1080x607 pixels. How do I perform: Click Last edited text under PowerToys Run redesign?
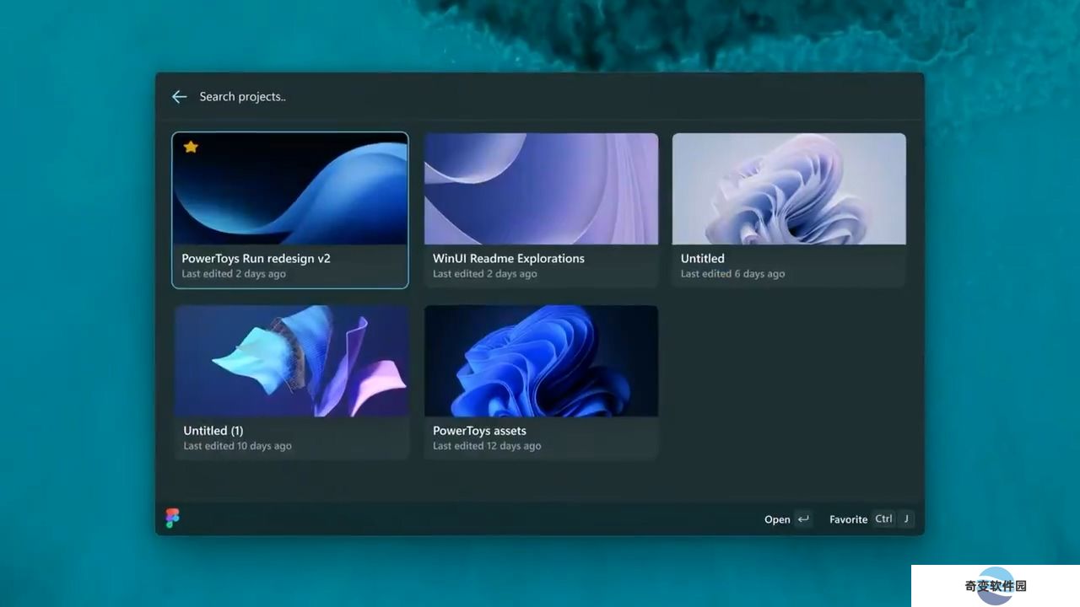tap(234, 274)
